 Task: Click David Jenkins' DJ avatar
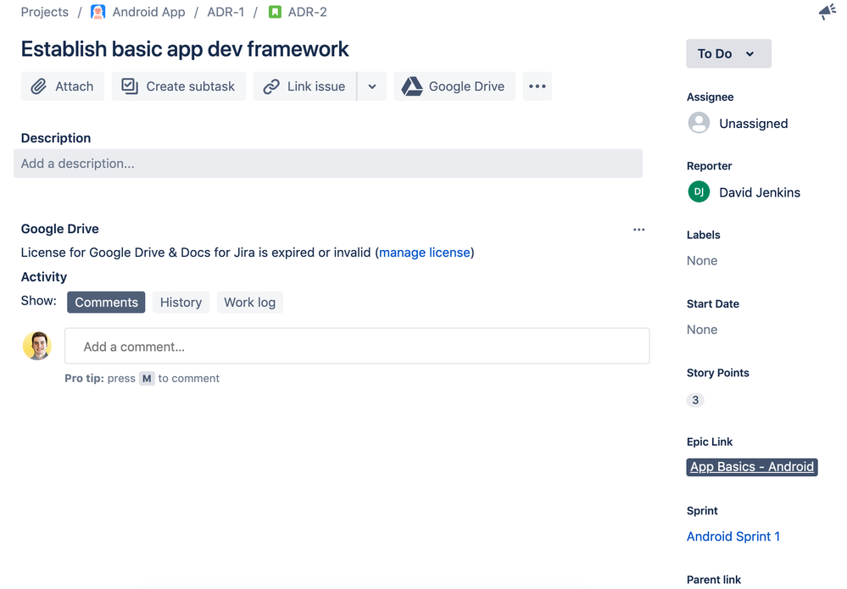click(x=699, y=192)
